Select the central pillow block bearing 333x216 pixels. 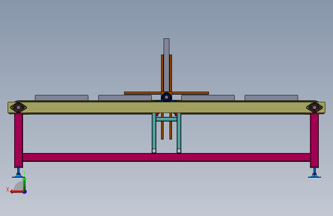coord(167,97)
